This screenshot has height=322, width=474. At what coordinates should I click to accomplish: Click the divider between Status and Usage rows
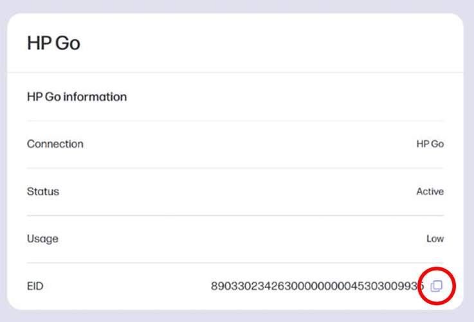click(x=235, y=215)
